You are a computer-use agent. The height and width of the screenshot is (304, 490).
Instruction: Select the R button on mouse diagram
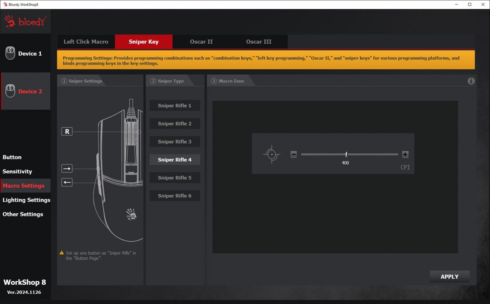pyautogui.click(x=67, y=131)
